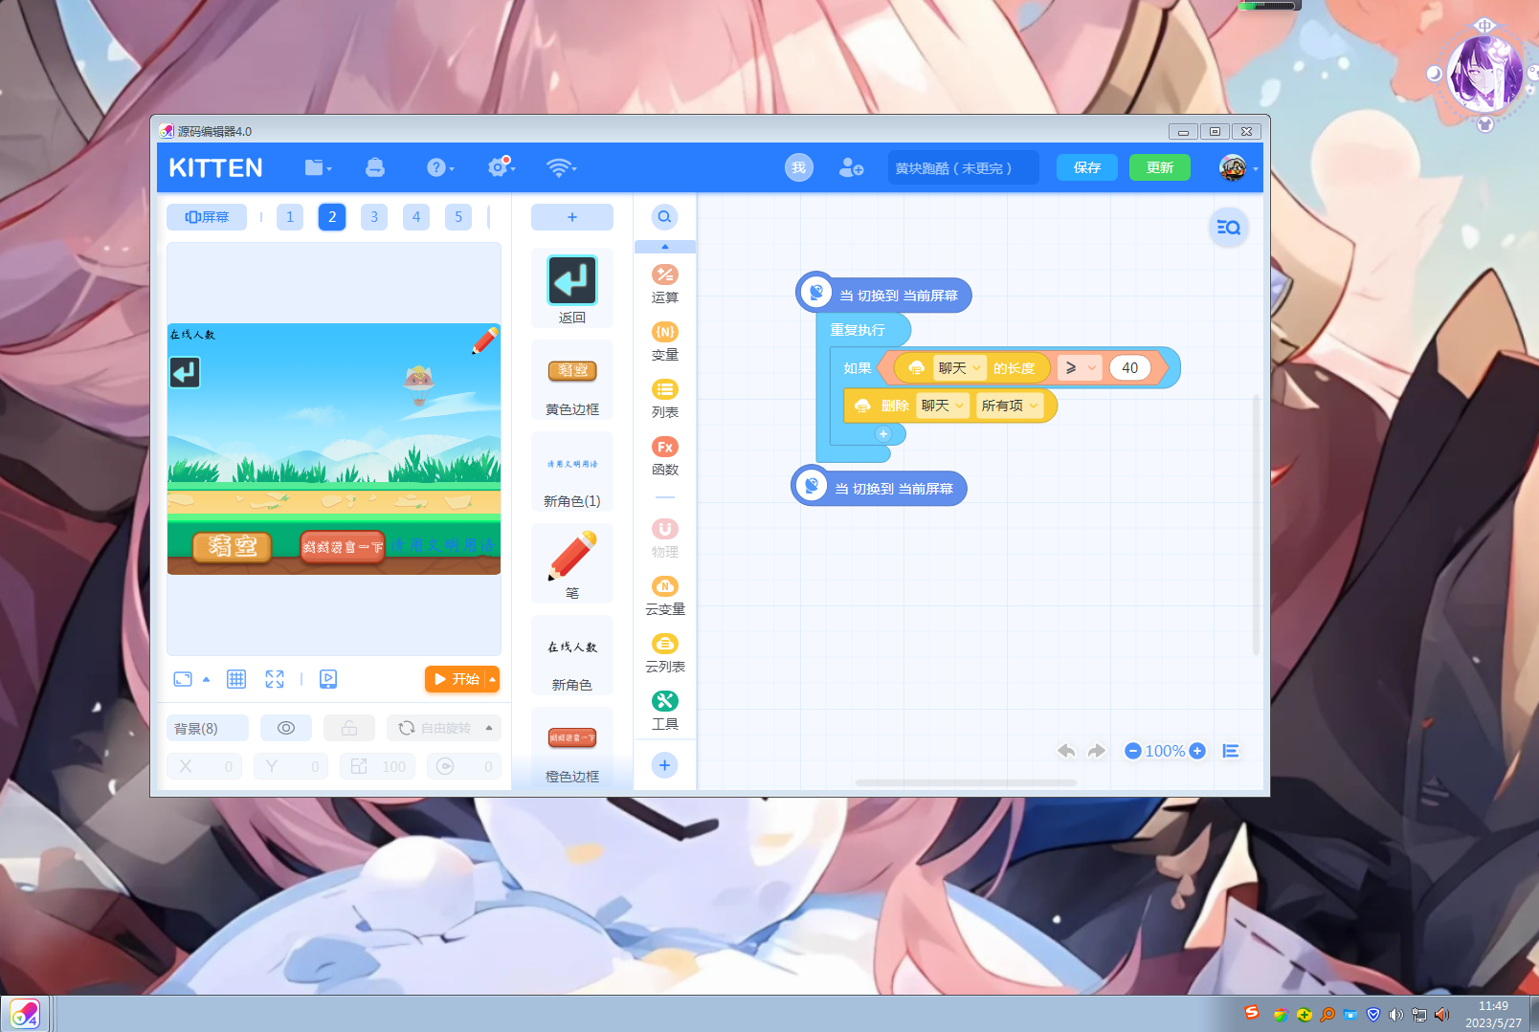The width and height of the screenshot is (1539, 1032).
Task: Click the plus to add else branch
Action: click(x=883, y=434)
